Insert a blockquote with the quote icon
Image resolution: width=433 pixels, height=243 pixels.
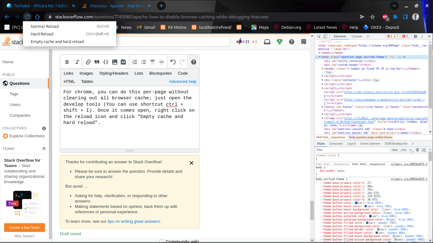[97, 62]
